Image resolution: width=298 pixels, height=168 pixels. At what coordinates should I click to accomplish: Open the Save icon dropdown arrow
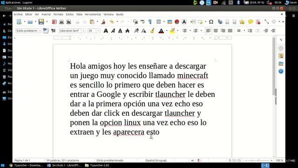[47, 22]
